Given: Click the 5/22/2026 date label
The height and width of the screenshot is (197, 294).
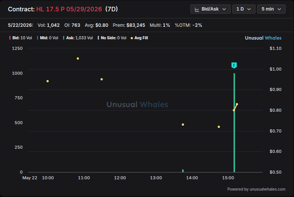Looking at the screenshot, I should (20, 25).
